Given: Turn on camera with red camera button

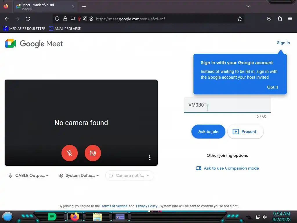Looking at the screenshot, I should click(x=93, y=153).
